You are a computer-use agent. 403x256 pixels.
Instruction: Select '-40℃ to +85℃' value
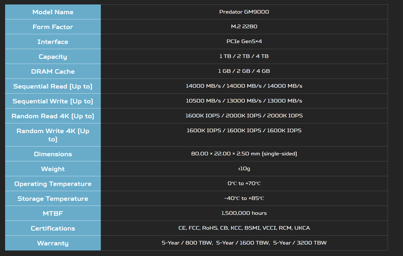(x=244, y=199)
